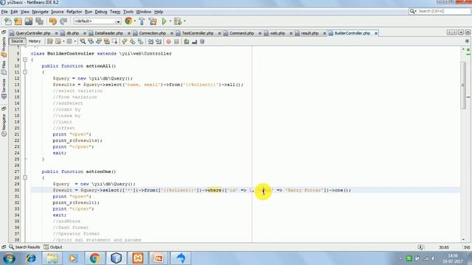The width and height of the screenshot is (472, 265).
Task: Open dropdown next to editor back-navigation icon
Action: [64, 41]
